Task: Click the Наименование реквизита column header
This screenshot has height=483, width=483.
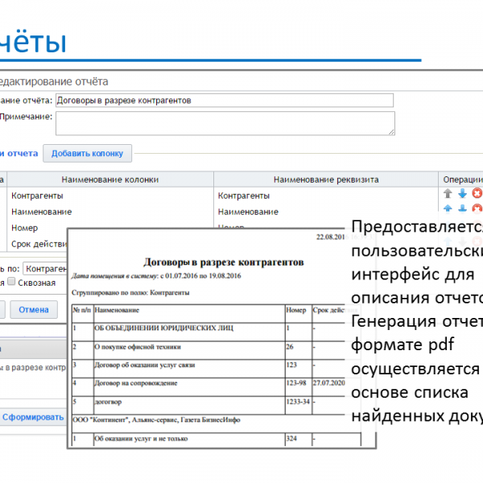Action: tap(325, 180)
